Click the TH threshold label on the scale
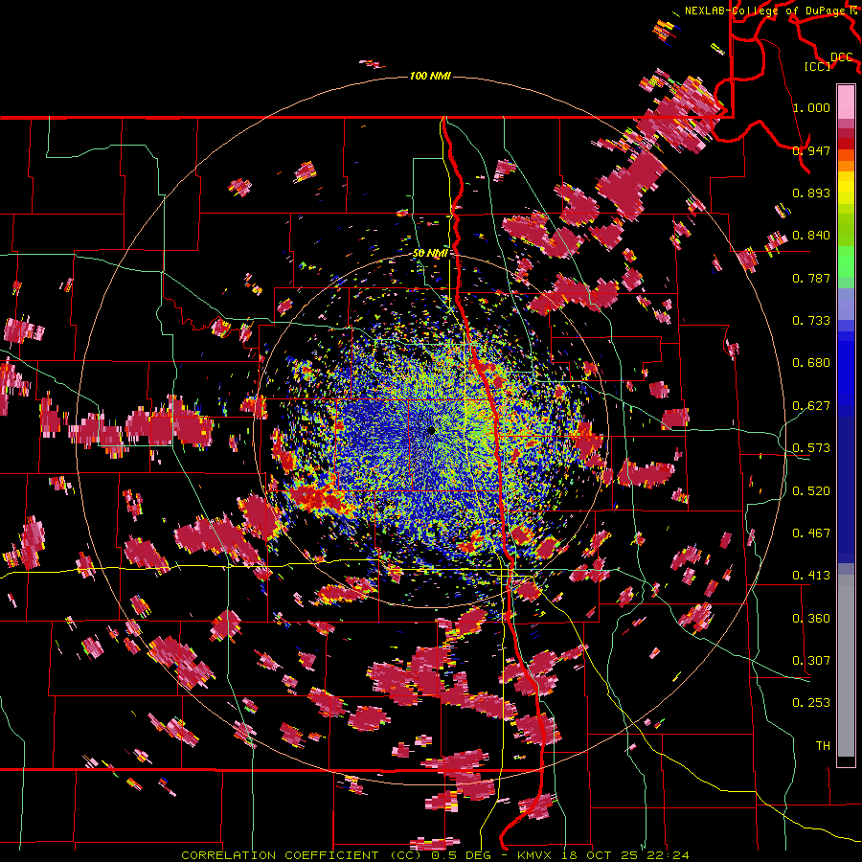This screenshot has width=862, height=862. click(823, 746)
